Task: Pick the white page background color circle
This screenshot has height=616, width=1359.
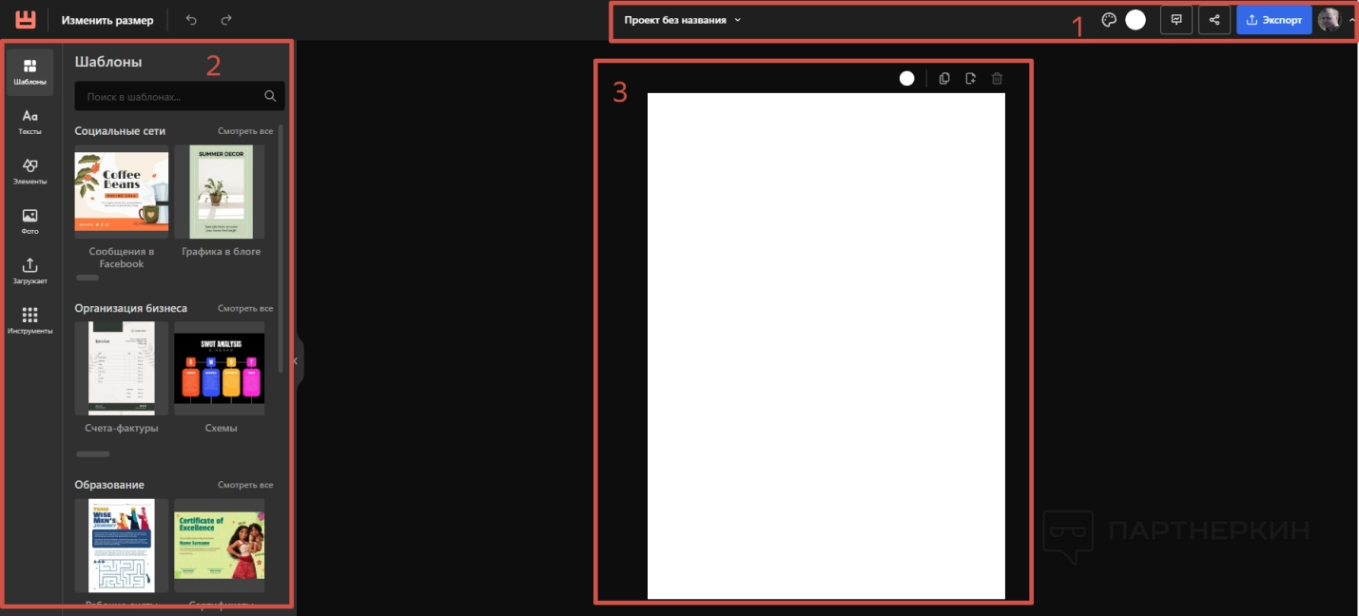Action: tap(907, 79)
